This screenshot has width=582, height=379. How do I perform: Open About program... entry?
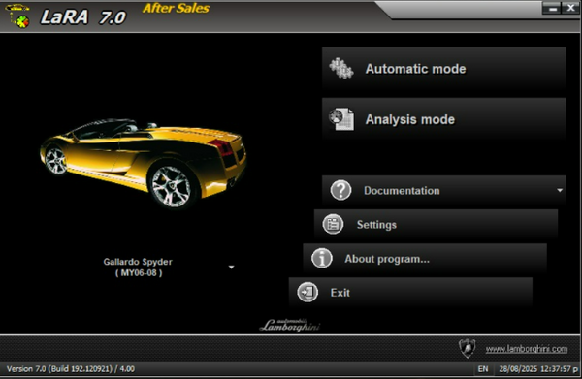[x=425, y=259]
